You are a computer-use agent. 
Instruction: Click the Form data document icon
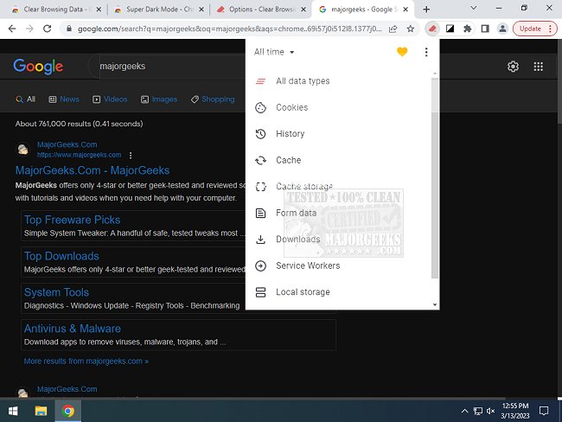click(x=260, y=213)
